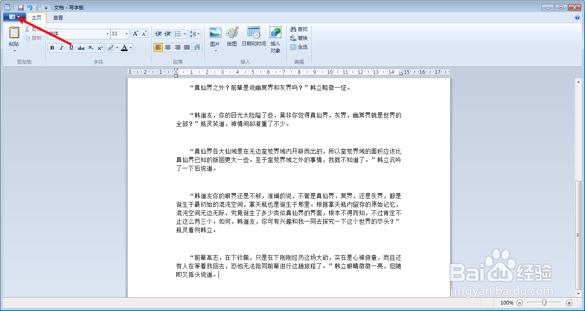The width and height of the screenshot is (585, 311).
Task: Minimize the 写字板 window
Action: pos(548,7)
